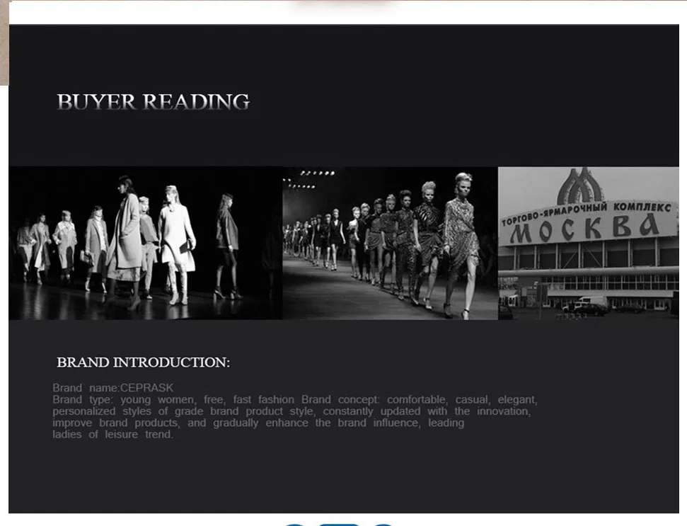Open the МОСКВА trade complex photo
Image resolution: width=687 pixels, height=526 pixels.
tap(589, 243)
